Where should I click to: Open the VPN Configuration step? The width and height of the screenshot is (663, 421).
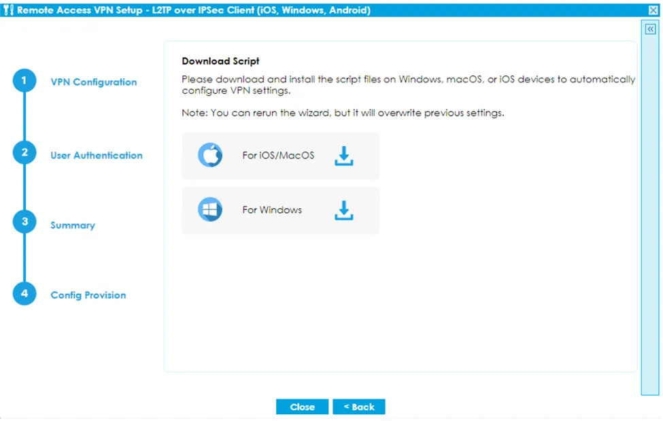pyautogui.click(x=94, y=82)
